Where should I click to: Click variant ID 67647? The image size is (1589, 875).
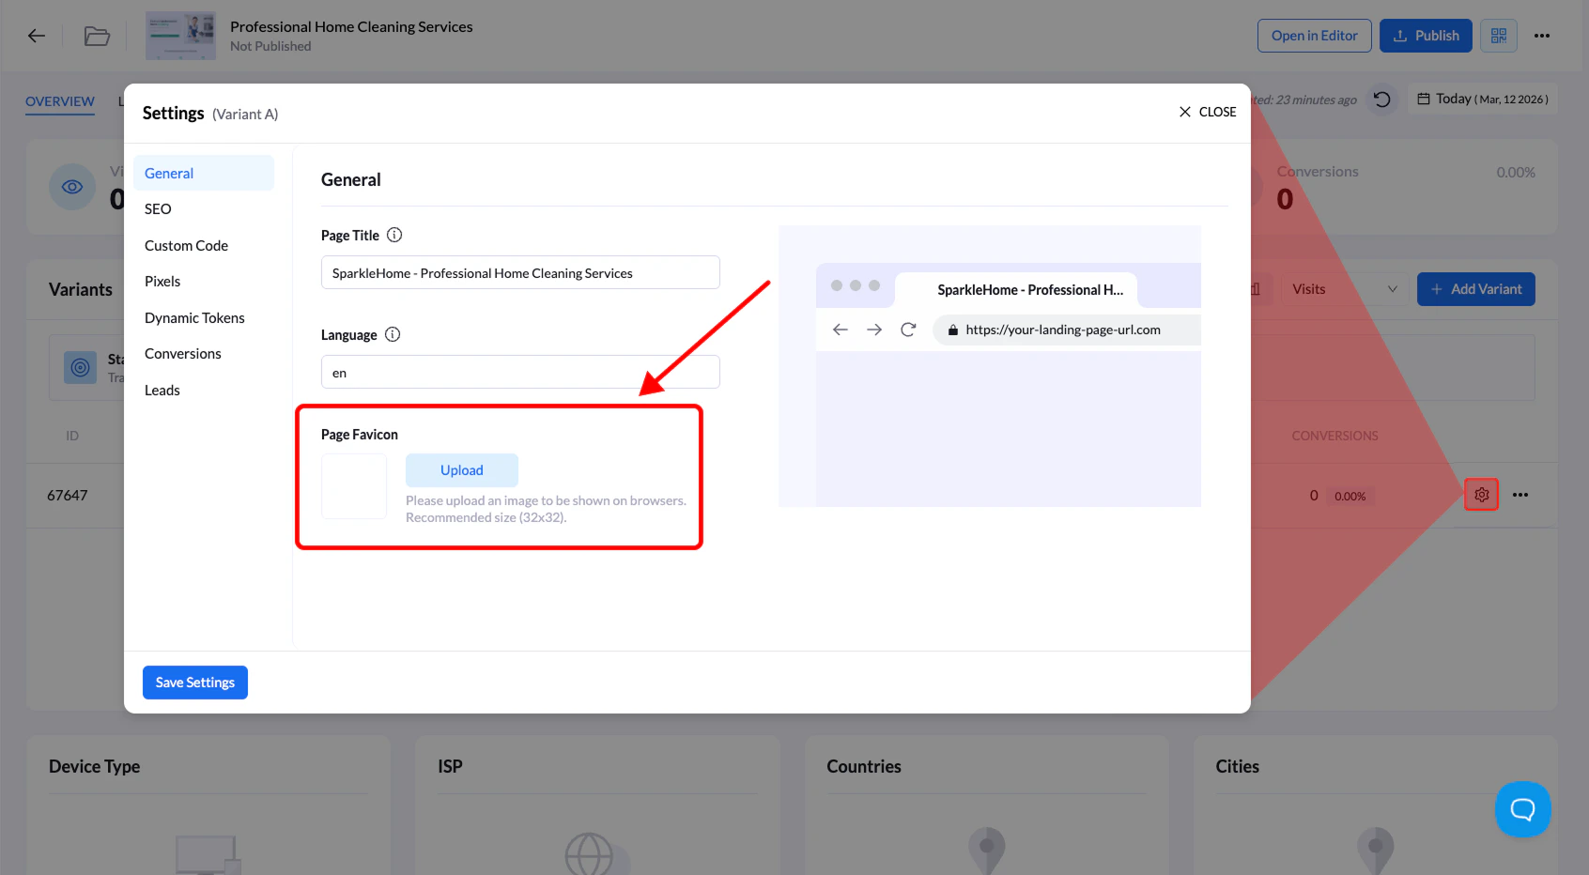pyautogui.click(x=68, y=495)
